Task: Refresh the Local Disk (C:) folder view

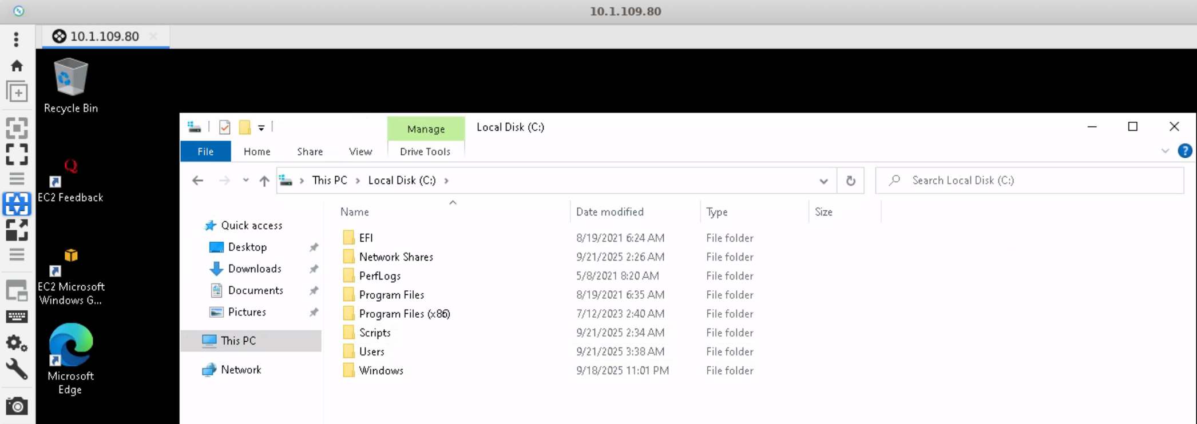Action: coord(850,181)
